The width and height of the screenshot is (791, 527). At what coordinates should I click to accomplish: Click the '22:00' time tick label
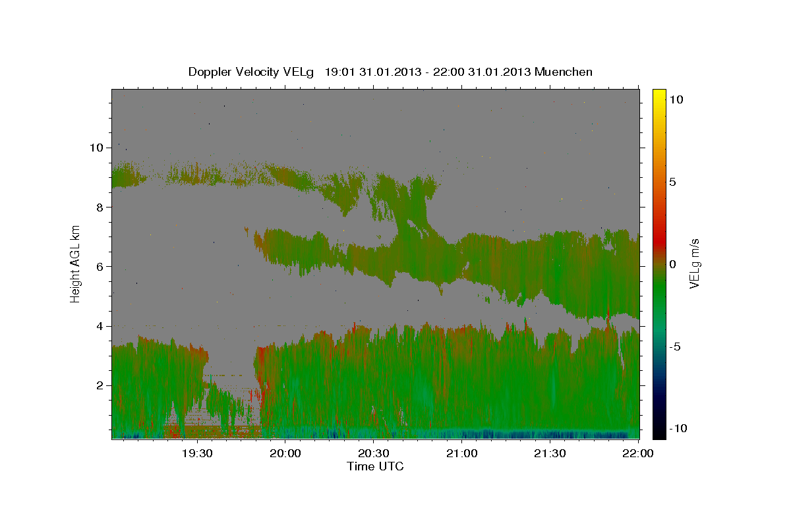pyautogui.click(x=638, y=453)
